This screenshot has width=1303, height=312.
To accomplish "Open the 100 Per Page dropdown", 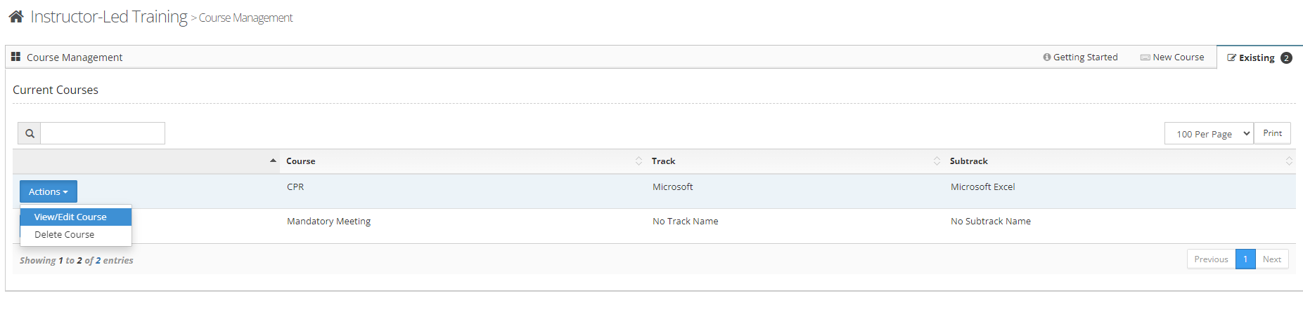I will click(x=1209, y=134).
